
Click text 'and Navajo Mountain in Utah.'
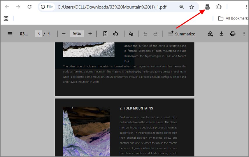tap(81, 82)
